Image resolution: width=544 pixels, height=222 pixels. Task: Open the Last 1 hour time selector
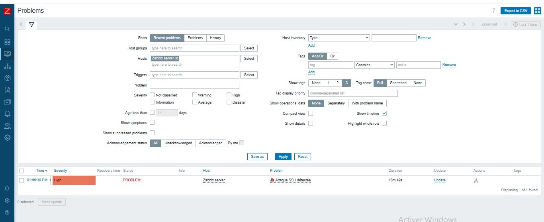[525, 24]
